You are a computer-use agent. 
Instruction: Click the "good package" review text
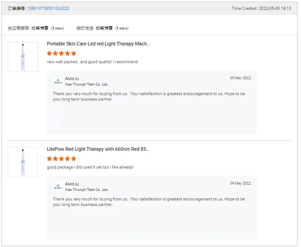90,167
